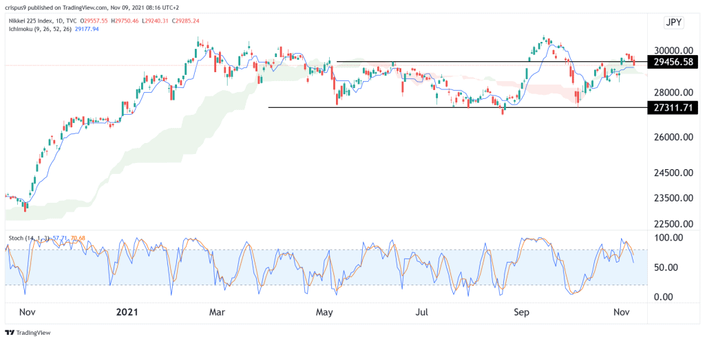
Task: Click the 23500.00 price axis label
Action: click(673, 198)
